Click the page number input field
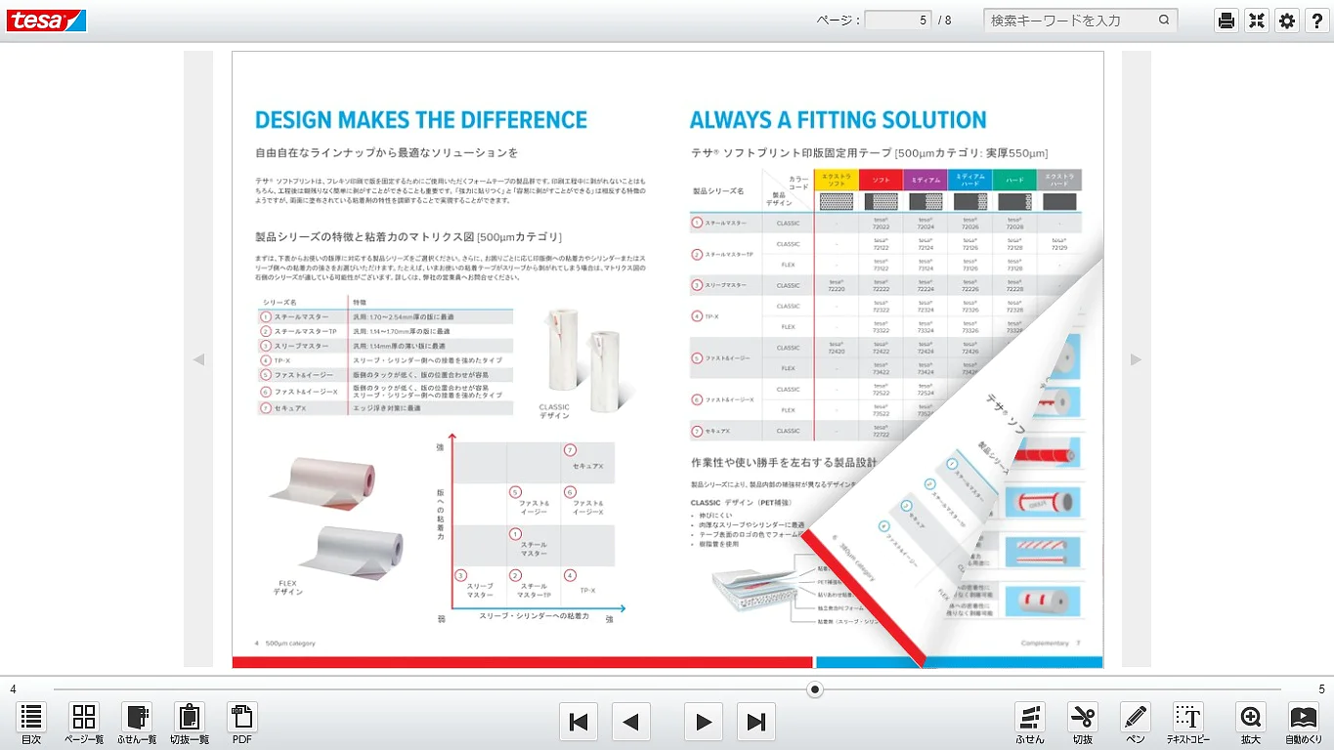 [898, 20]
